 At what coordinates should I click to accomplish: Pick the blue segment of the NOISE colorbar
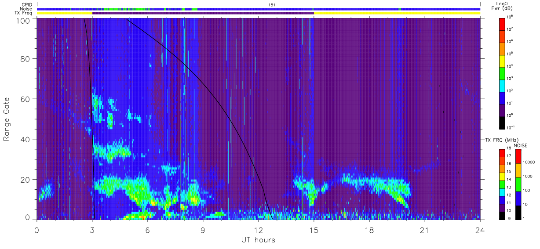518,198
